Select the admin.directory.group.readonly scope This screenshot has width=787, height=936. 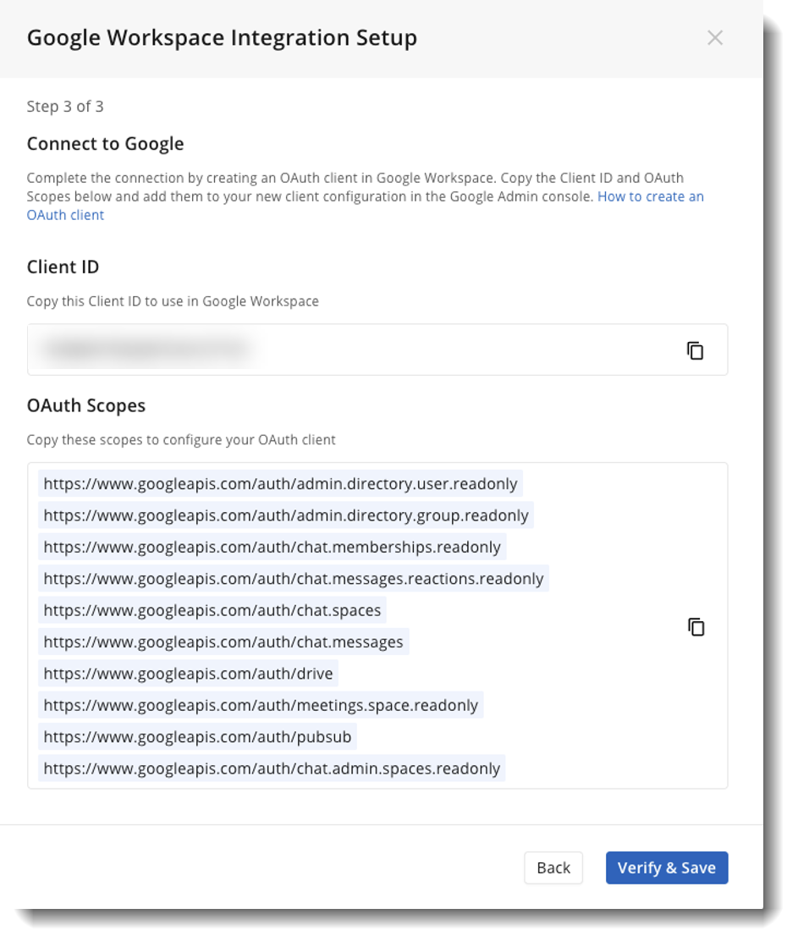[286, 515]
